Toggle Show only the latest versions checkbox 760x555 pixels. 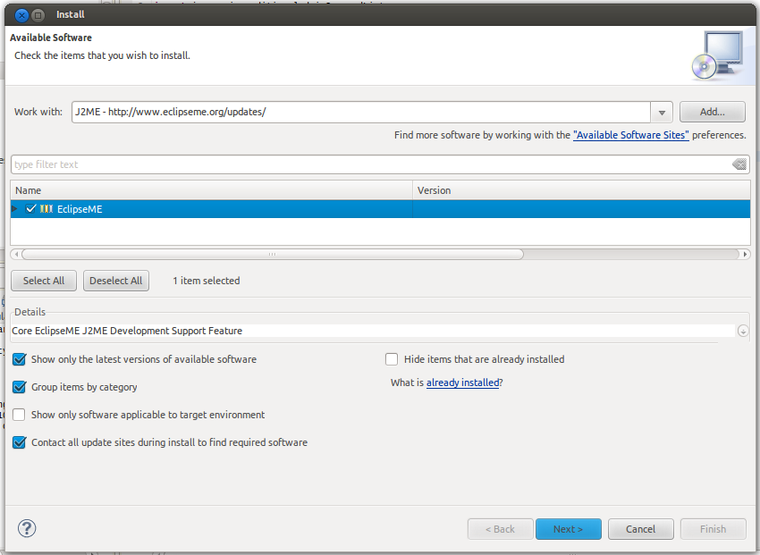(x=20, y=359)
